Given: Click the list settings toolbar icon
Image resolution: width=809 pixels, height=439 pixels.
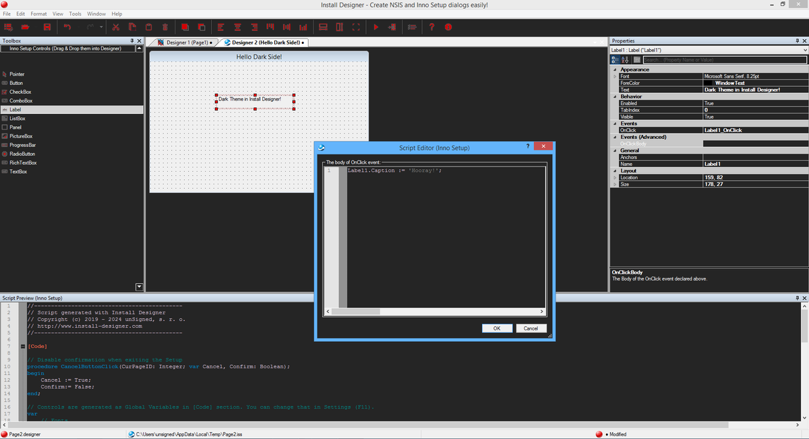Looking at the screenshot, I should point(412,27).
